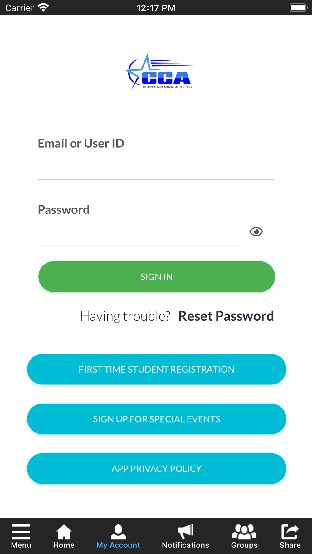312x554 pixels.
Task: Open My Account person icon
Action: [x=118, y=532]
